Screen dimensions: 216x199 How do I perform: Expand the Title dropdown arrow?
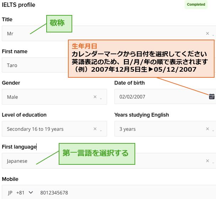click(x=213, y=35)
